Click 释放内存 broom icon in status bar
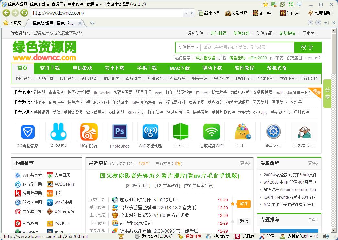338x240 pixels. coord(180,236)
